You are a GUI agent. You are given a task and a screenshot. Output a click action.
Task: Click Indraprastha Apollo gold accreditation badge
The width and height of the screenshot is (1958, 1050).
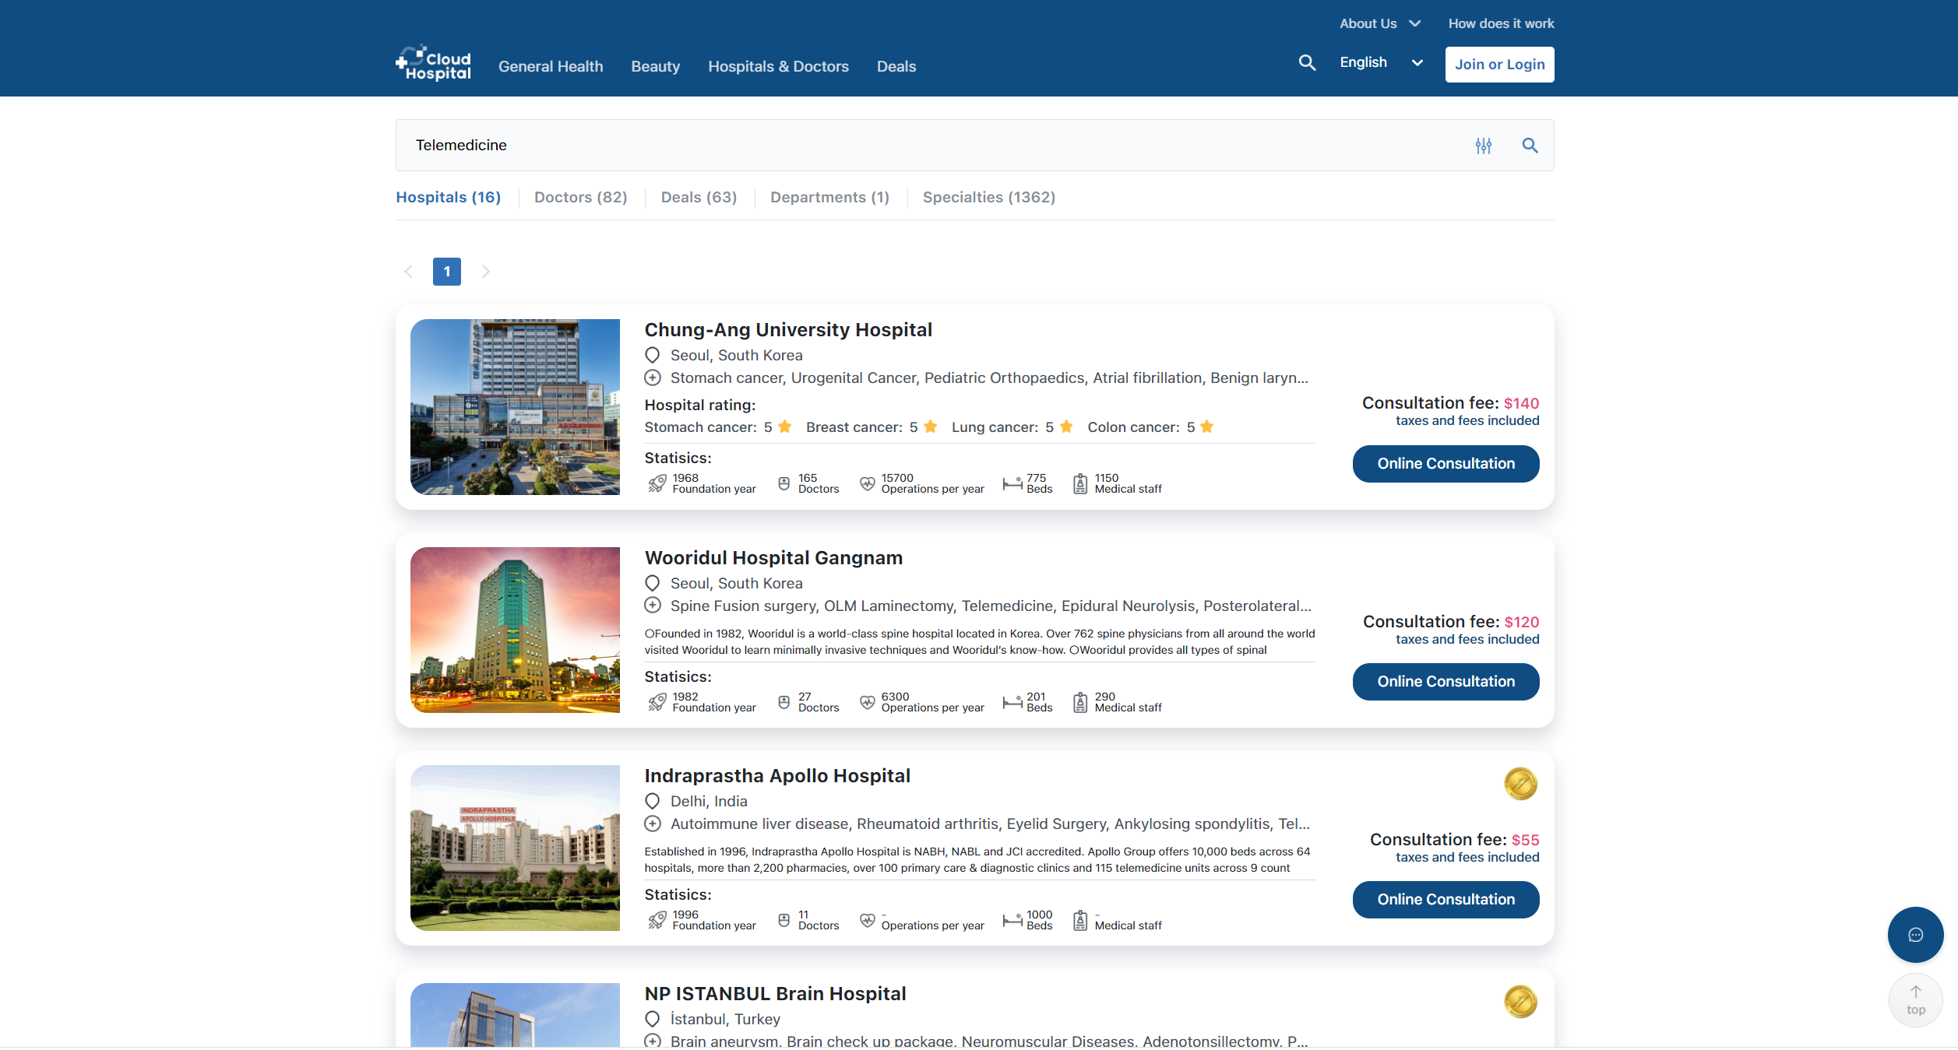(x=1520, y=784)
